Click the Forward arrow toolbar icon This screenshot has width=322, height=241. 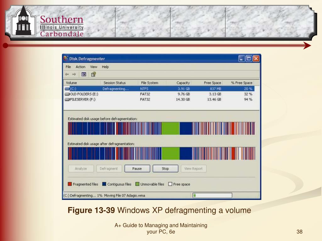(x=74, y=74)
